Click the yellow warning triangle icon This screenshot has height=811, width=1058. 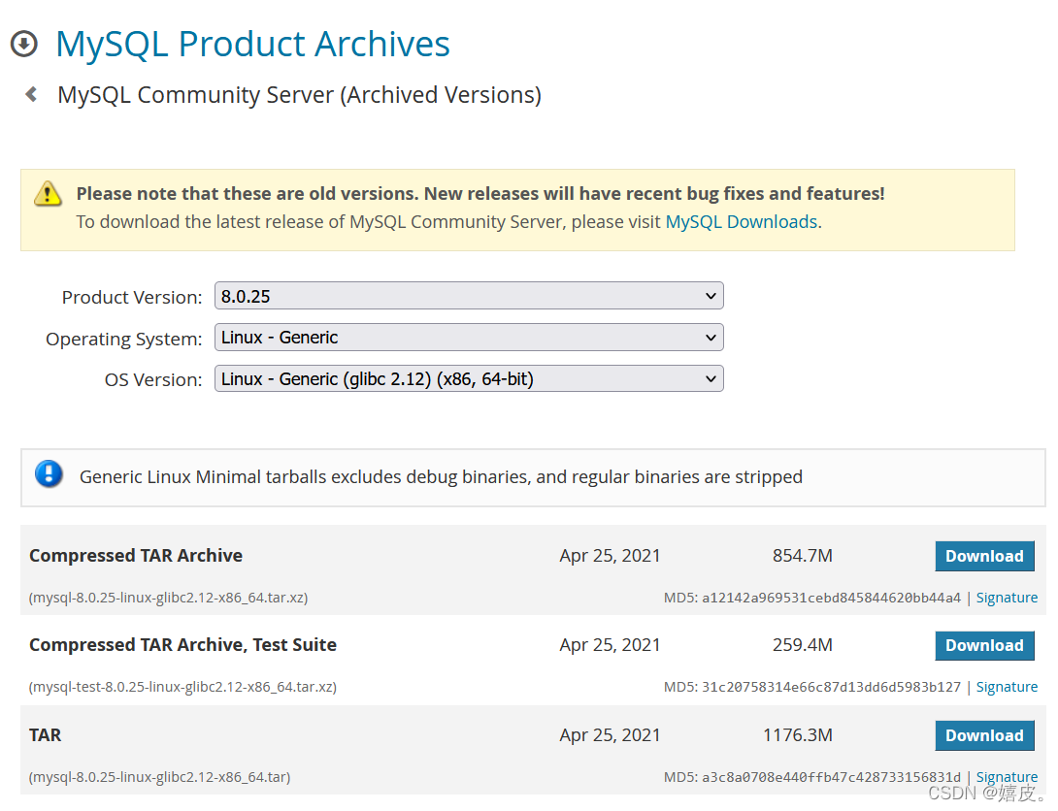pyautogui.click(x=48, y=194)
